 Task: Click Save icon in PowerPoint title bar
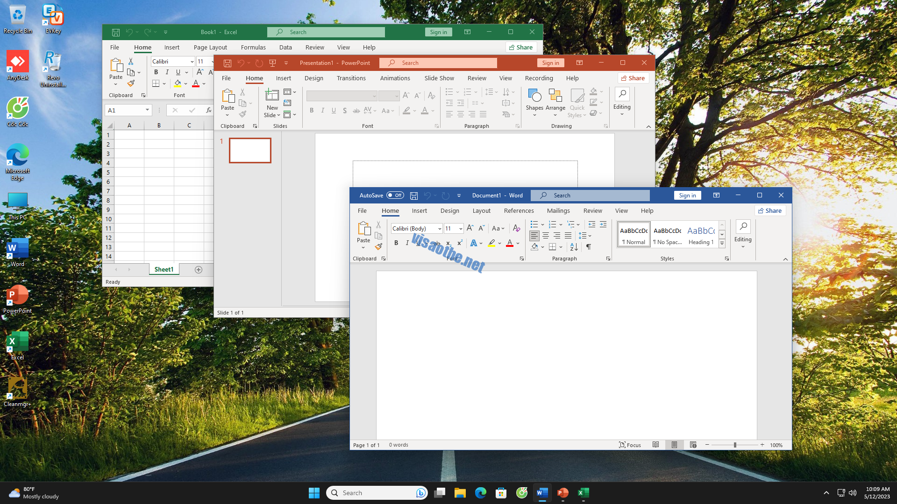(x=228, y=63)
